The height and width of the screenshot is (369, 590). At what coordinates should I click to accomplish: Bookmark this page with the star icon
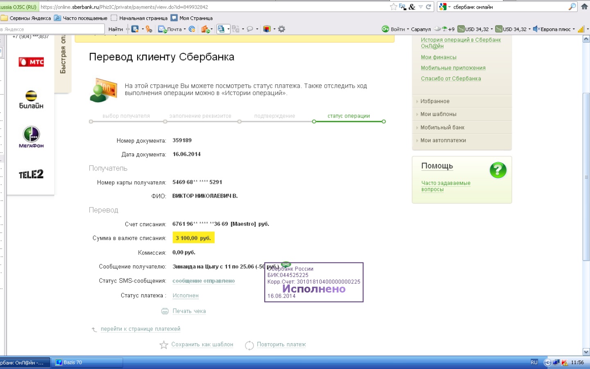coord(393,7)
